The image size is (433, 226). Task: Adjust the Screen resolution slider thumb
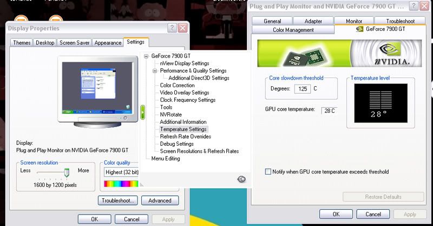(x=67, y=172)
